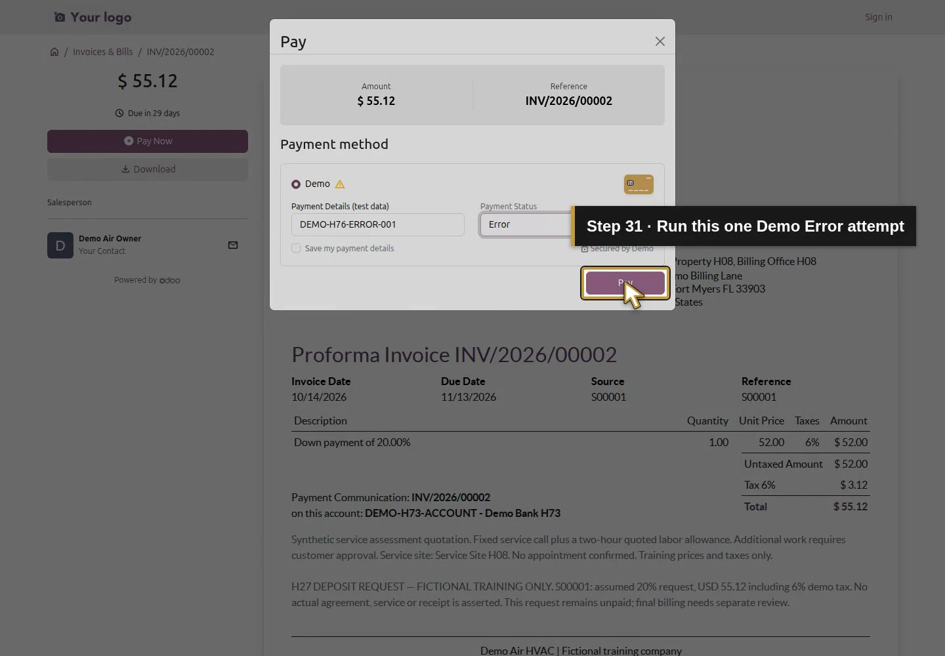
Task: Click the Payment Details test data field
Action: click(378, 224)
